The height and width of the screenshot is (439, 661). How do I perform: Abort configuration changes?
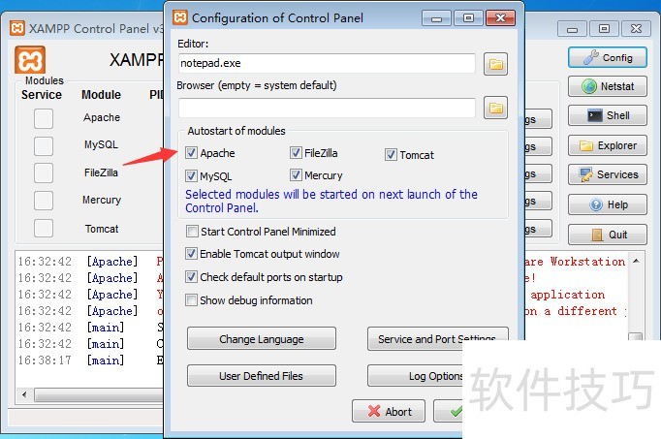click(389, 411)
